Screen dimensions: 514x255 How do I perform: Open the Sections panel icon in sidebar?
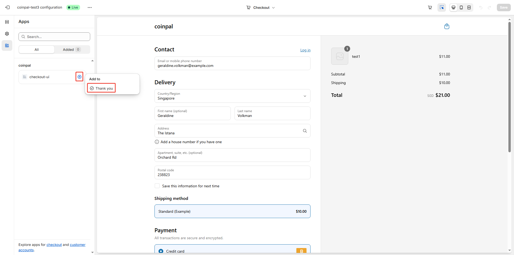pyautogui.click(x=7, y=22)
